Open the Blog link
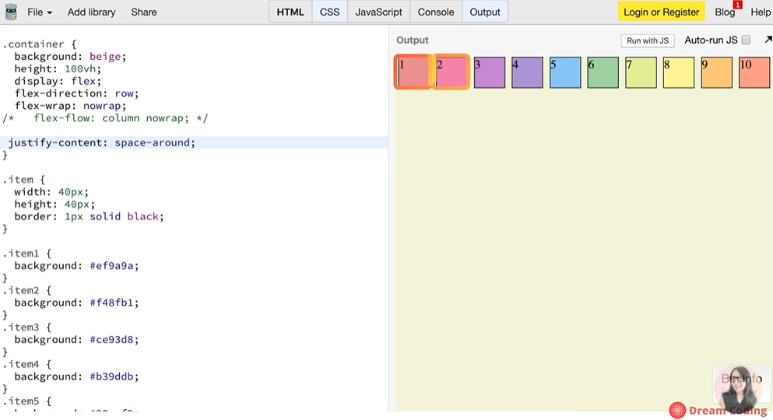 (x=725, y=12)
